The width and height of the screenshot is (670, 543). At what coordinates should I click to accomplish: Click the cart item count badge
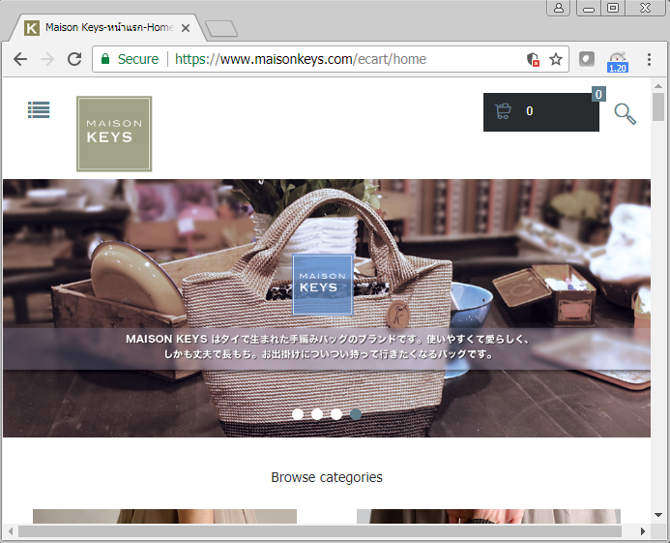click(598, 94)
